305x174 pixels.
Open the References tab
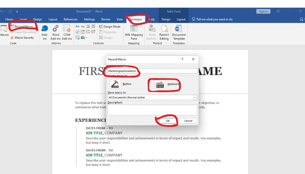[70, 19]
